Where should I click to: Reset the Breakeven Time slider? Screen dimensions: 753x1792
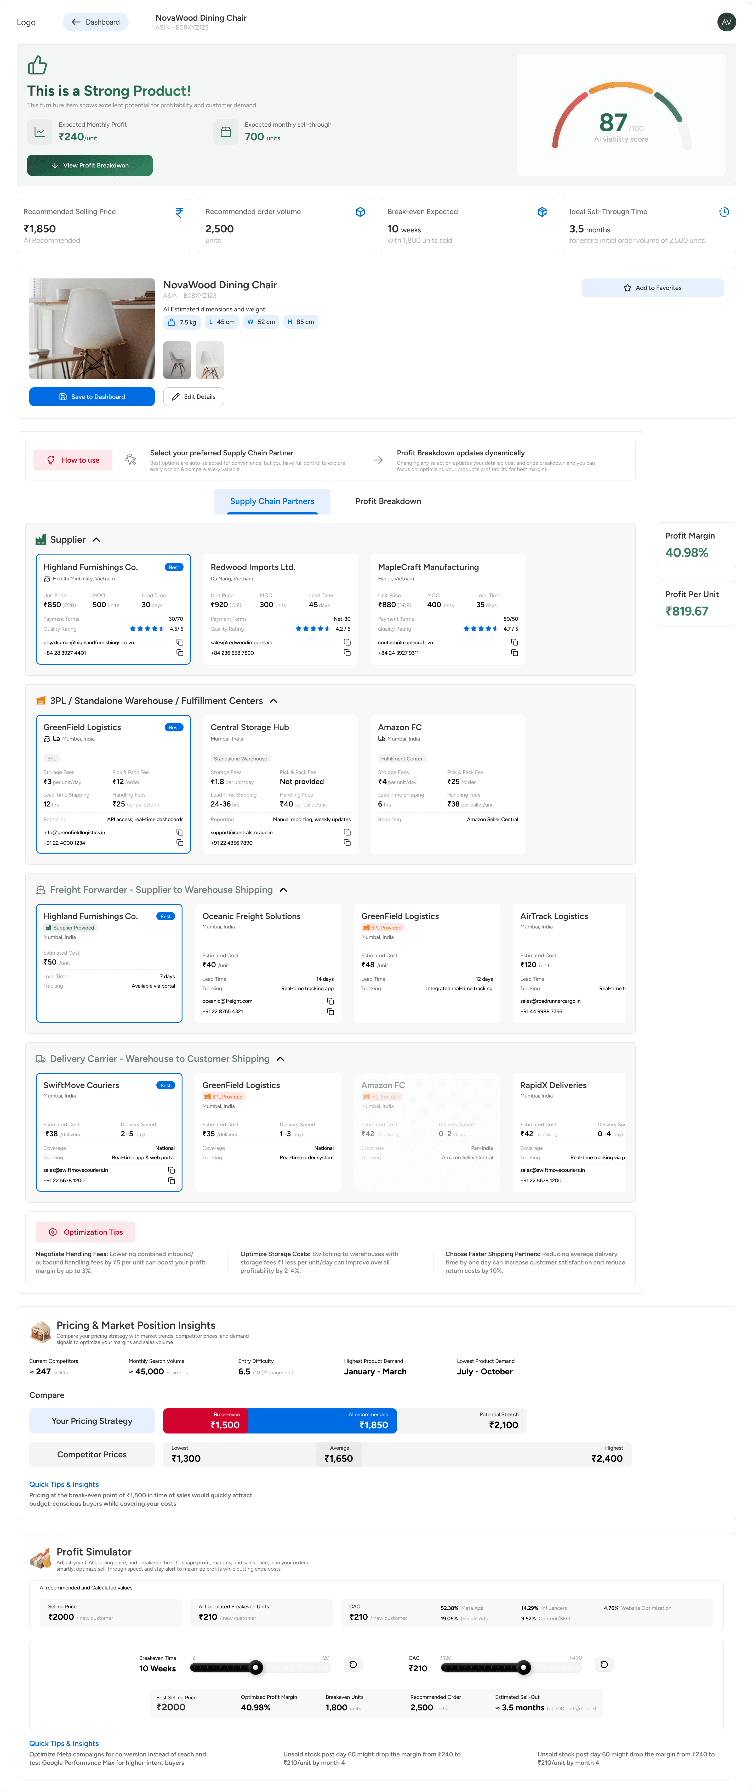pos(353,1665)
